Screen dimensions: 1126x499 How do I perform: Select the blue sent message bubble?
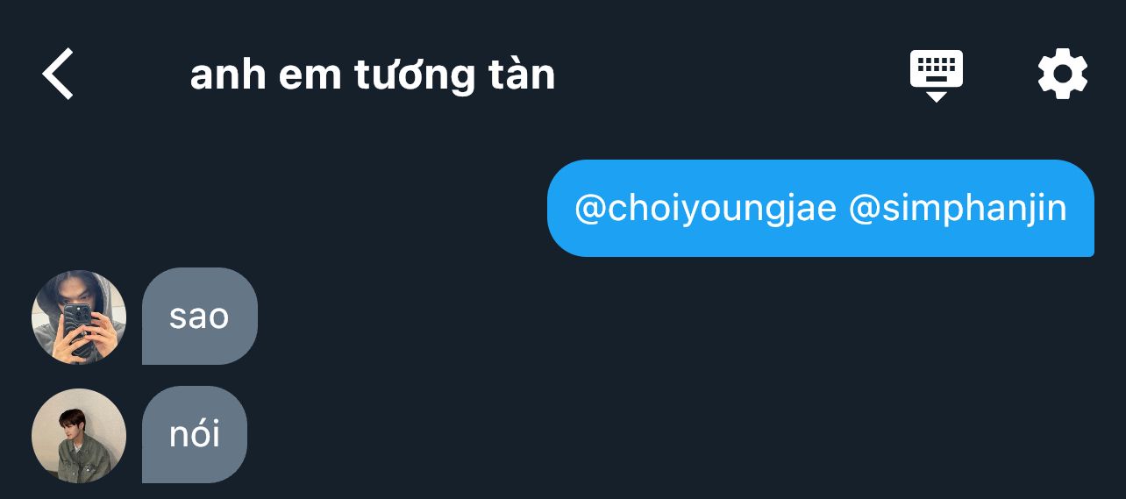(x=821, y=209)
